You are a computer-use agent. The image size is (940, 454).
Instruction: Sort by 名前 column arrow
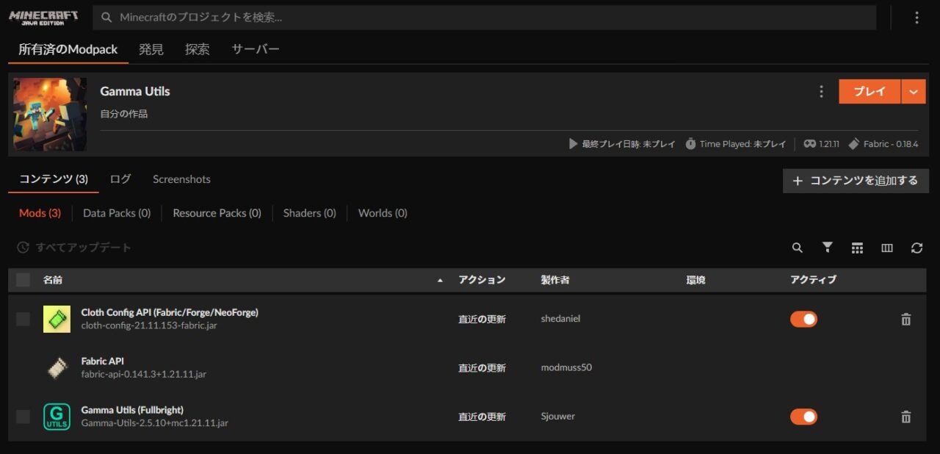pyautogui.click(x=440, y=281)
